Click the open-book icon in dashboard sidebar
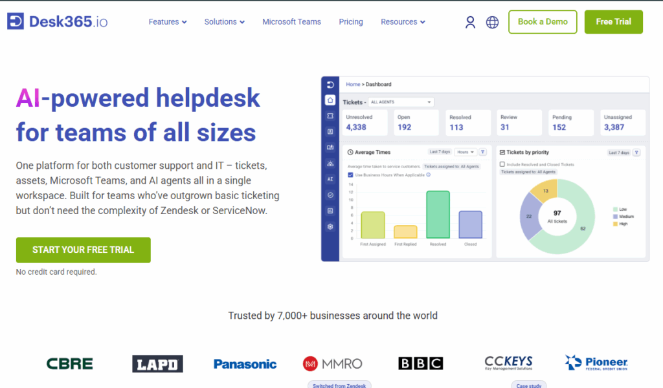Screen dimensions: 663x388 pyautogui.click(x=330, y=147)
